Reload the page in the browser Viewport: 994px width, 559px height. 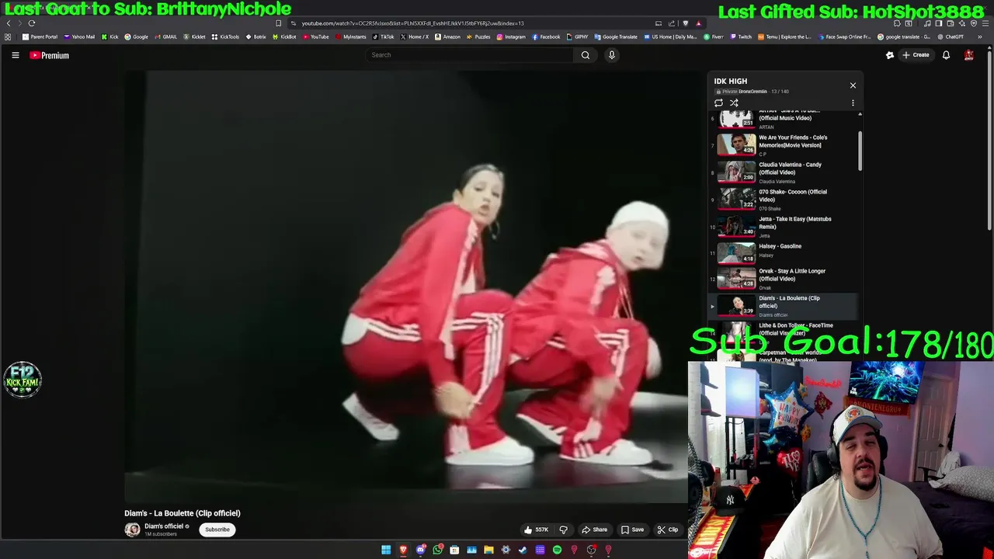coord(32,23)
